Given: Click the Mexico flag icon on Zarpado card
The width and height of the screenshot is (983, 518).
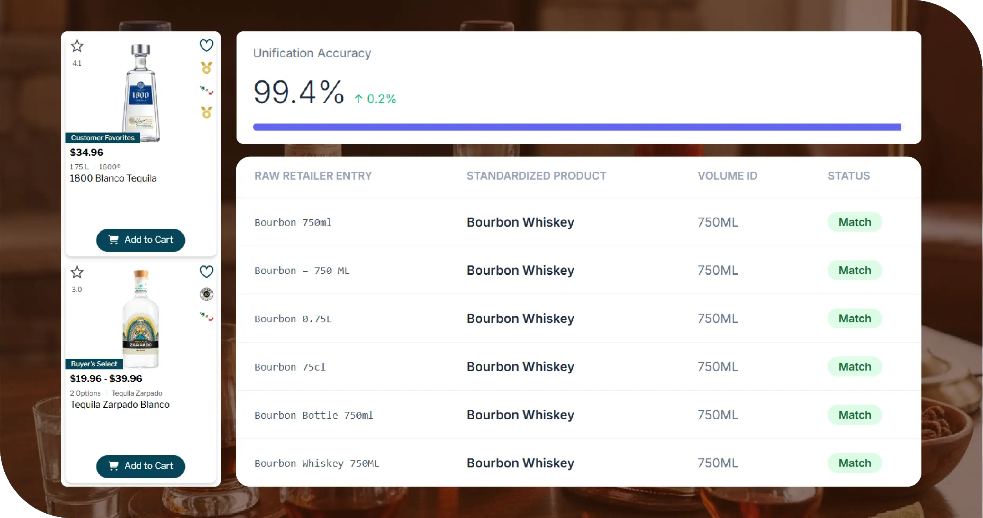Looking at the screenshot, I should pos(206,316).
